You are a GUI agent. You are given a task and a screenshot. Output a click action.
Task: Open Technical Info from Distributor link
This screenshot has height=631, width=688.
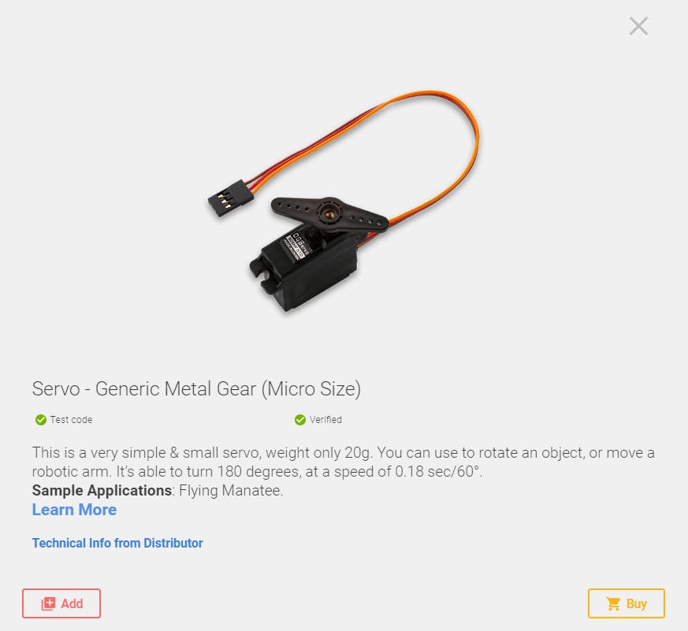coord(117,543)
